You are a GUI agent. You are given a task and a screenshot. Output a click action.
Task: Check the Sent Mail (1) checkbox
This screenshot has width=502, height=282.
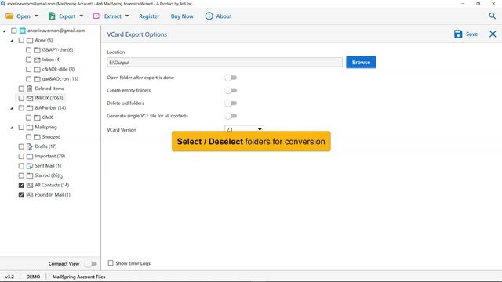tap(21, 166)
